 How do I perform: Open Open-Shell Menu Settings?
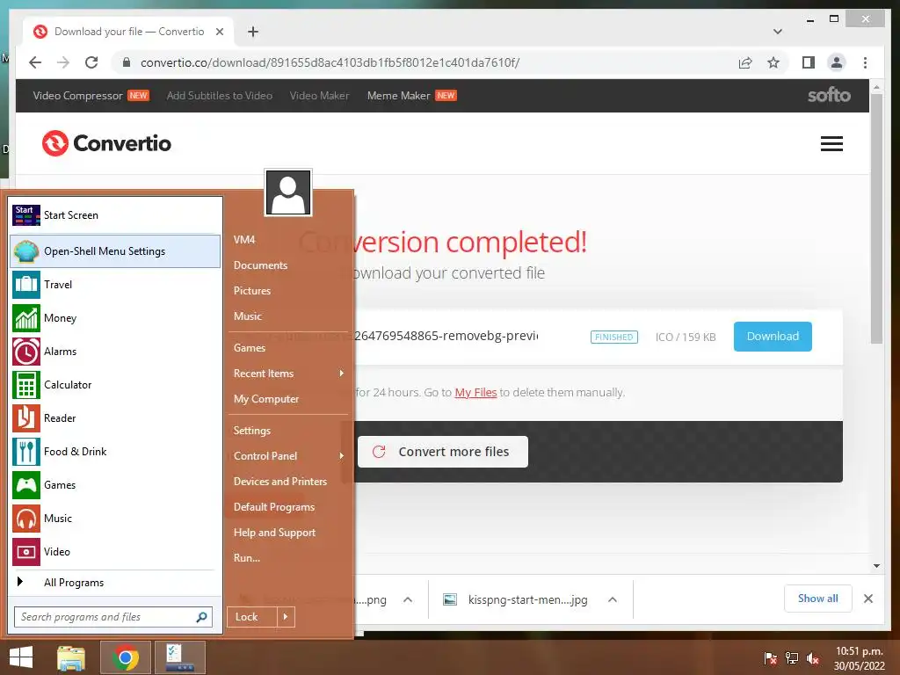pyautogui.click(x=115, y=251)
